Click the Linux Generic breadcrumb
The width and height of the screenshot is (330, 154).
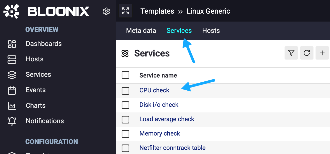click(x=208, y=11)
